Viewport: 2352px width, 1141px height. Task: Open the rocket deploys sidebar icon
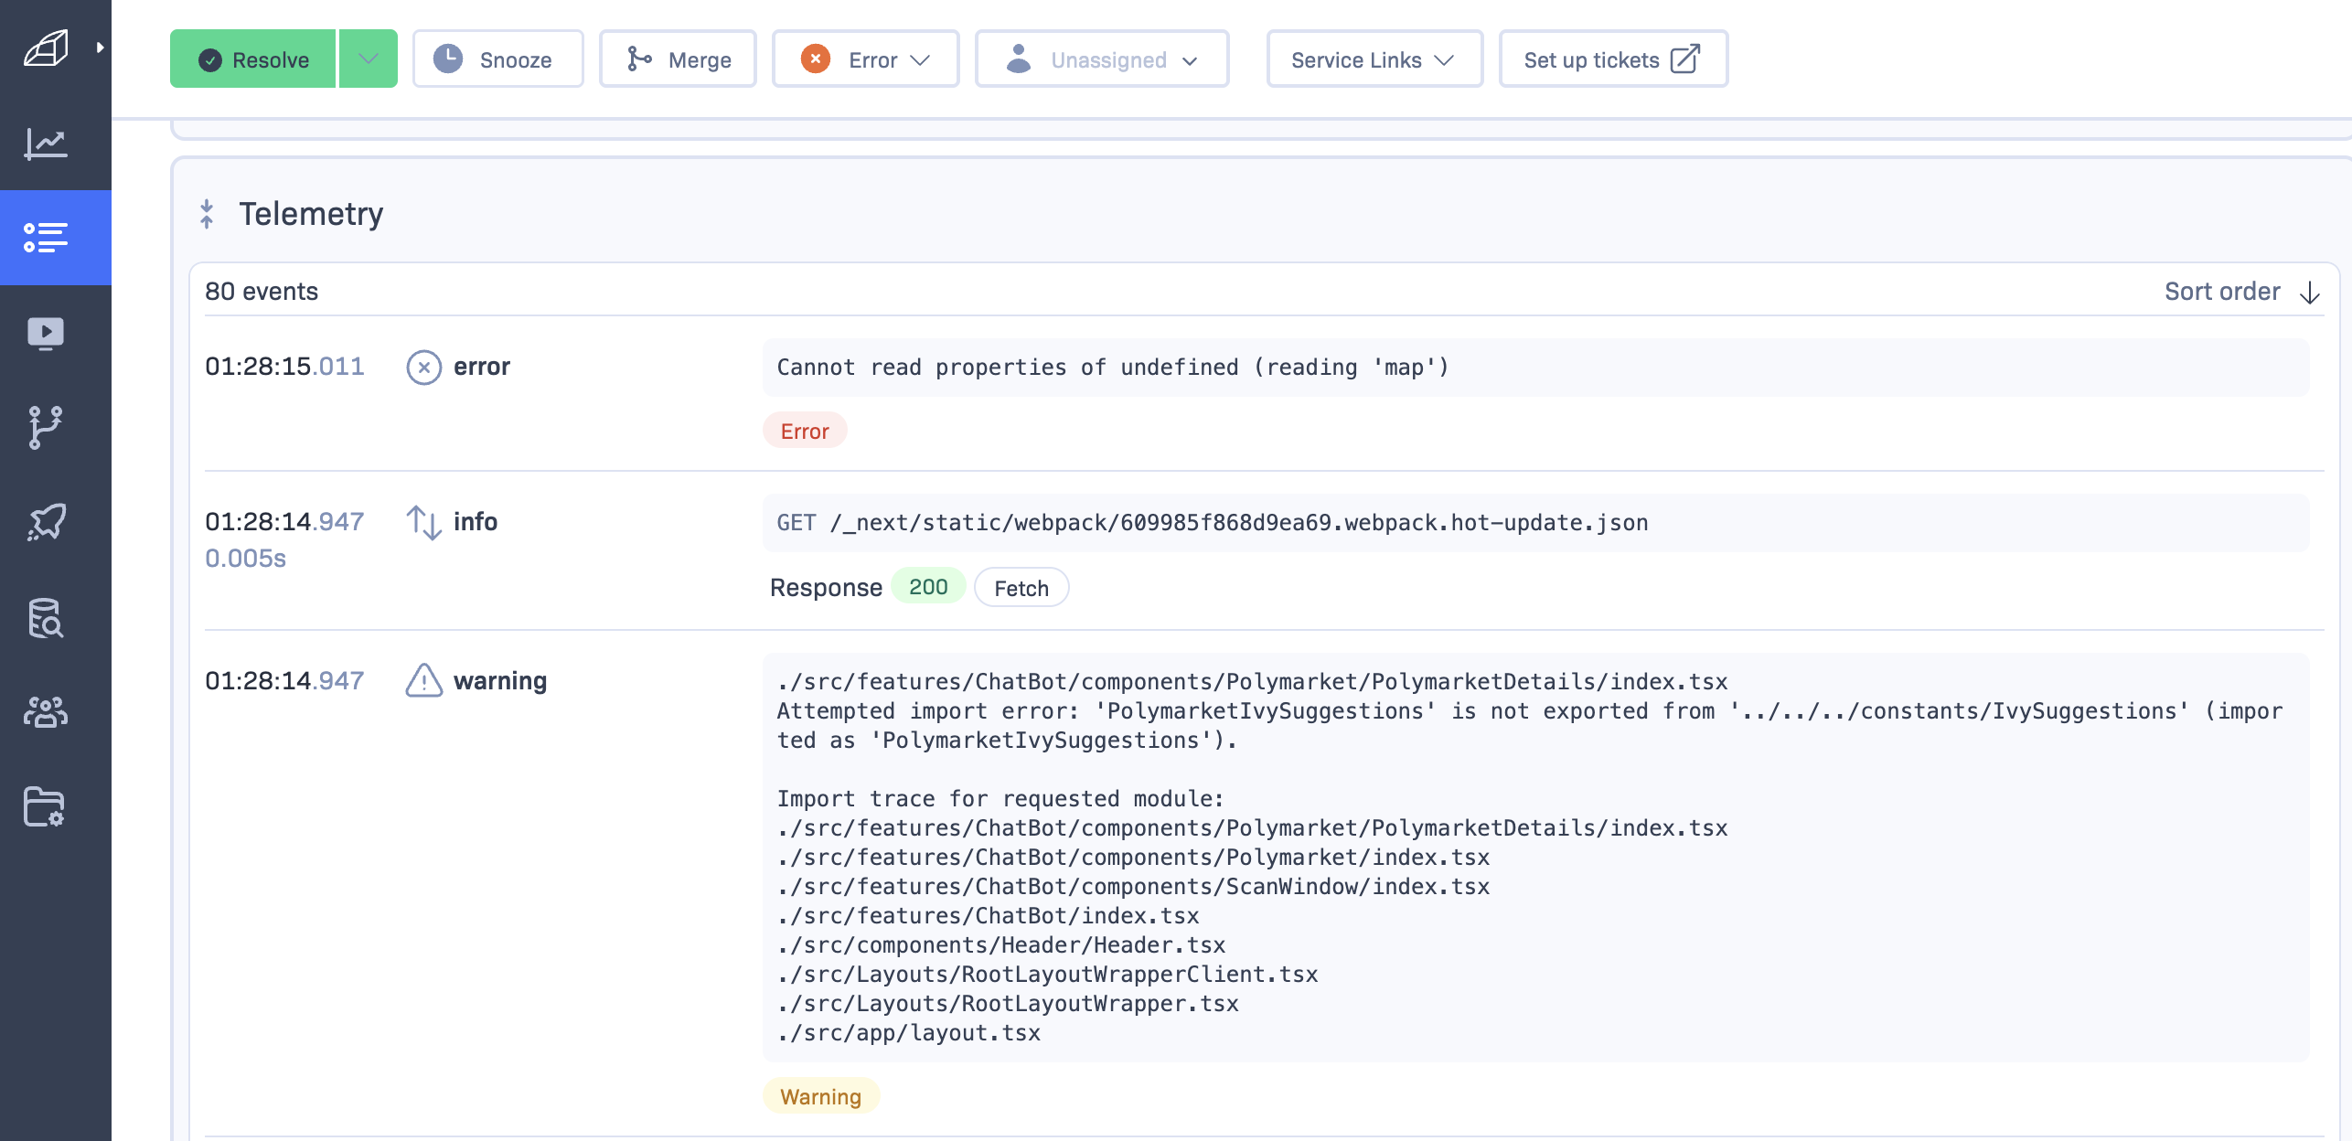(46, 522)
